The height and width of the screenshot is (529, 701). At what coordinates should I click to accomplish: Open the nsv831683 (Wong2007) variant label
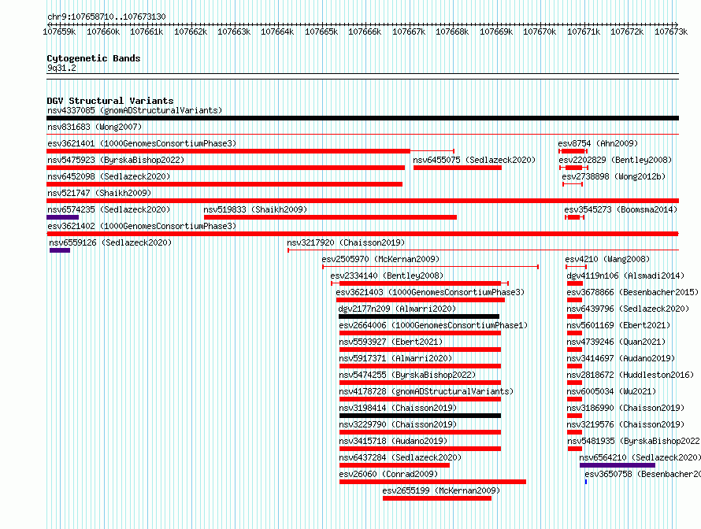95,127
